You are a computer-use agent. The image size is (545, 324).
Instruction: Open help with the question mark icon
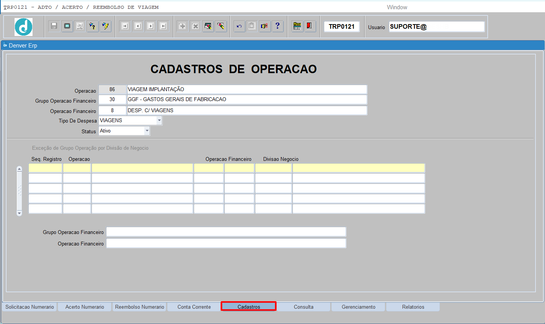coord(277,26)
